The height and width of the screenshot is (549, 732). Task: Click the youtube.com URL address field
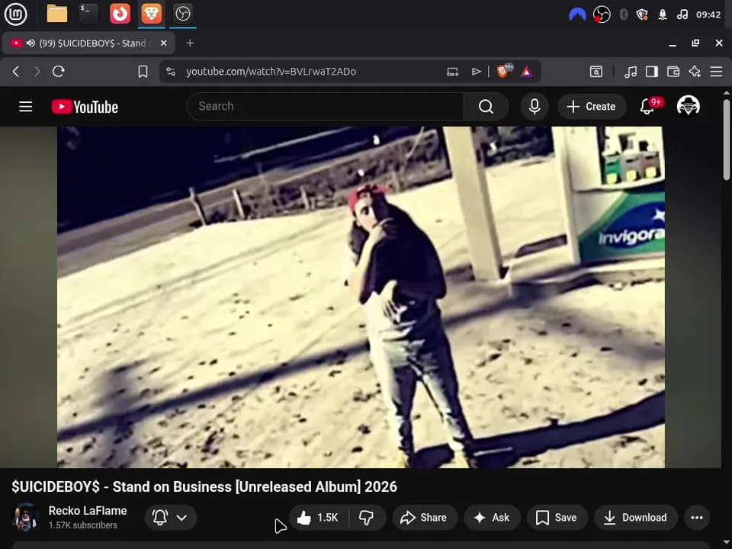pos(271,72)
